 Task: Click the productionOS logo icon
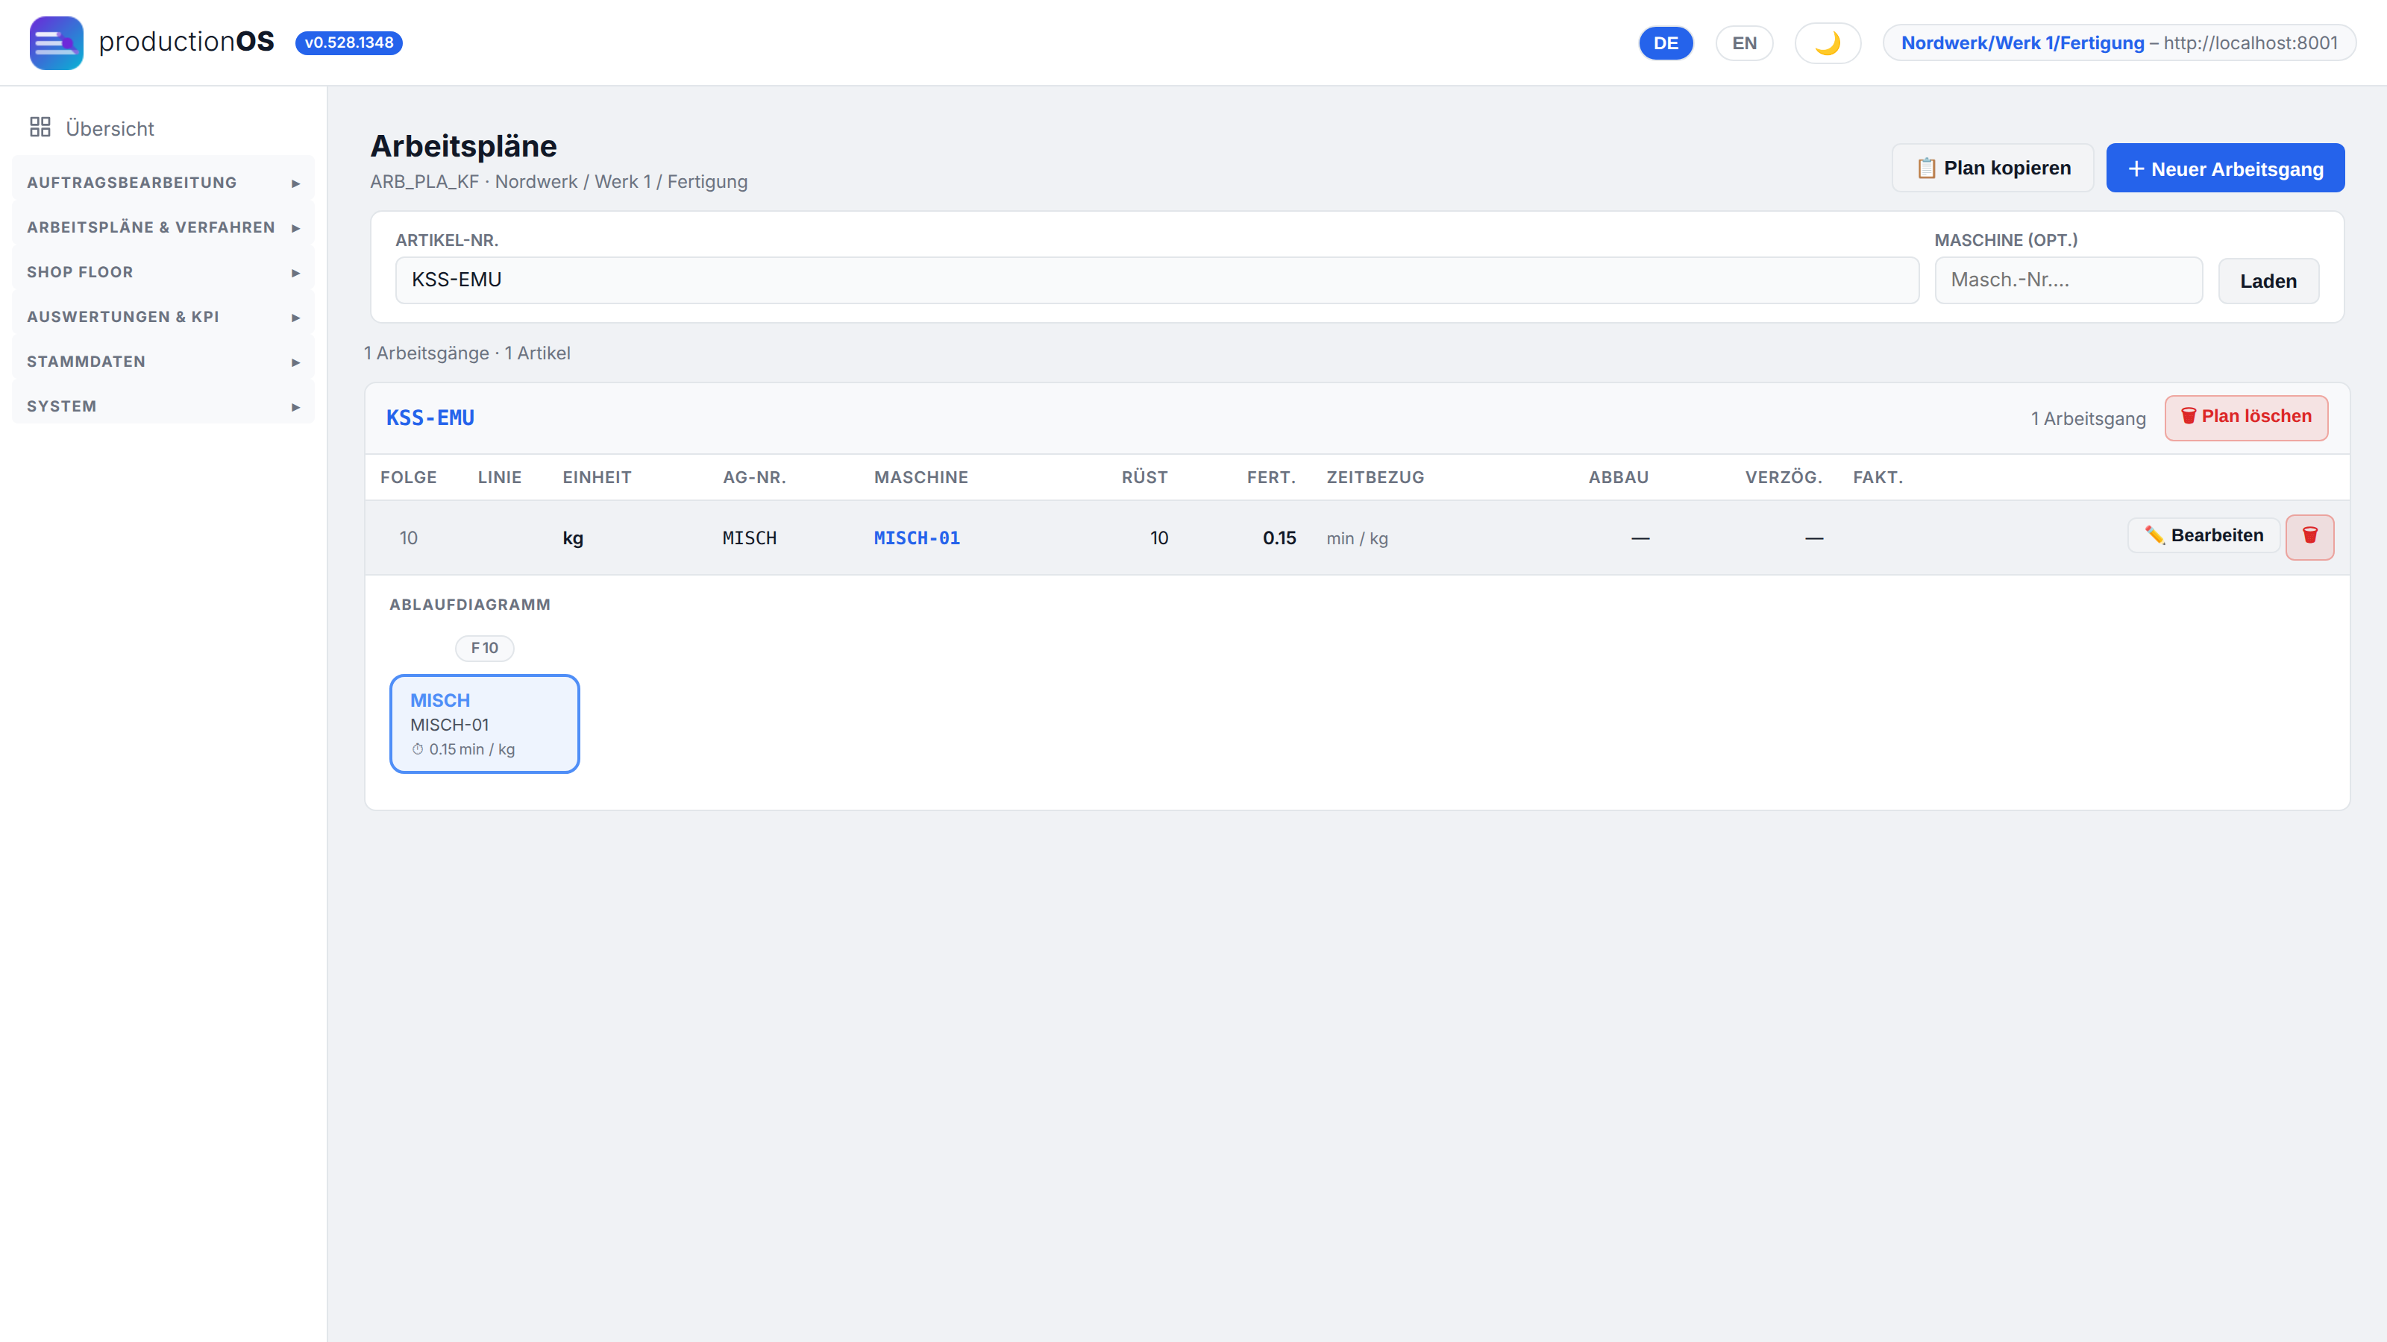click(56, 42)
